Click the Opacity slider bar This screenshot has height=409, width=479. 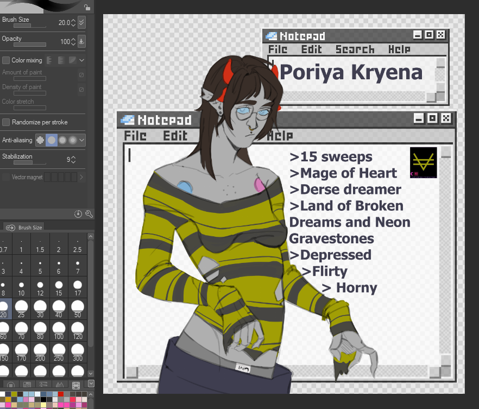[30, 45]
